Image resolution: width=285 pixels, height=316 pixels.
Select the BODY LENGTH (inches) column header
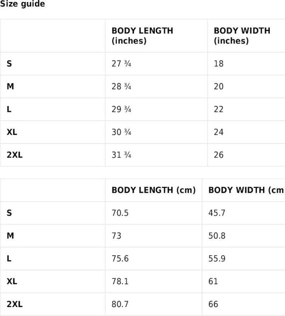[x=142, y=36]
